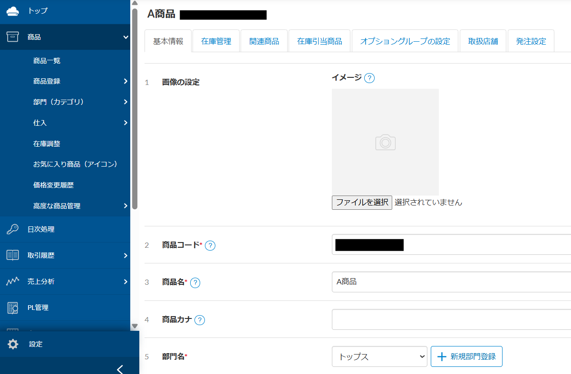
Task: Click the 商品名 input field
Action: (x=451, y=282)
